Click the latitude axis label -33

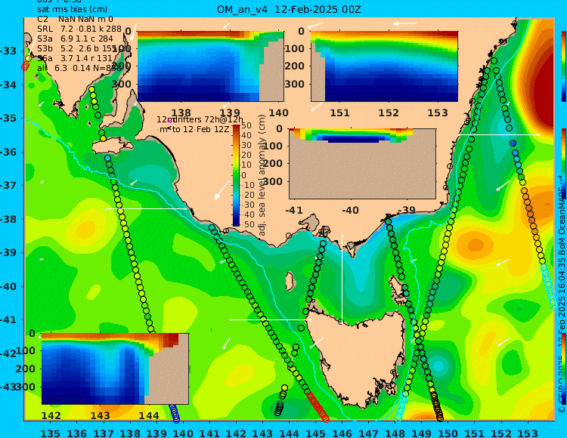tap(8, 51)
